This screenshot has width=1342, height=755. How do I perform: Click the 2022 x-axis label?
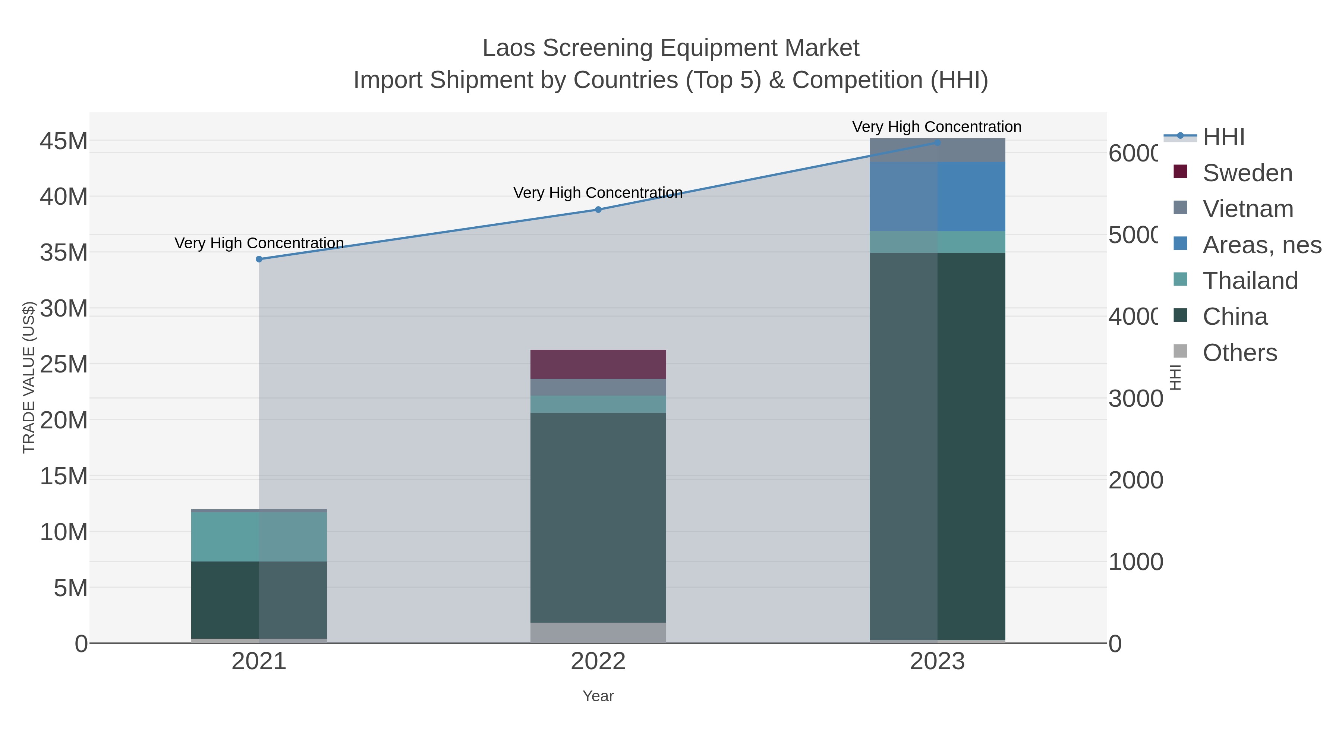point(598,662)
